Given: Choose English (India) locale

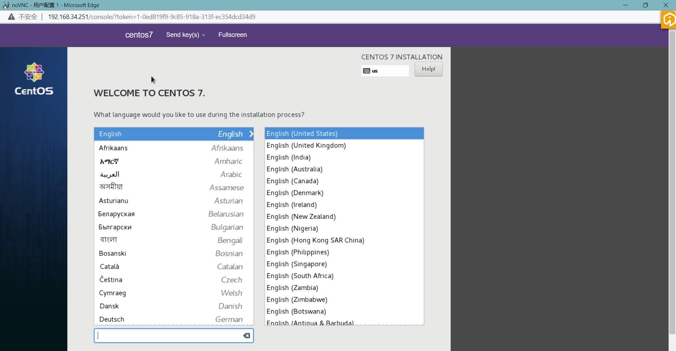Looking at the screenshot, I should click(344, 157).
